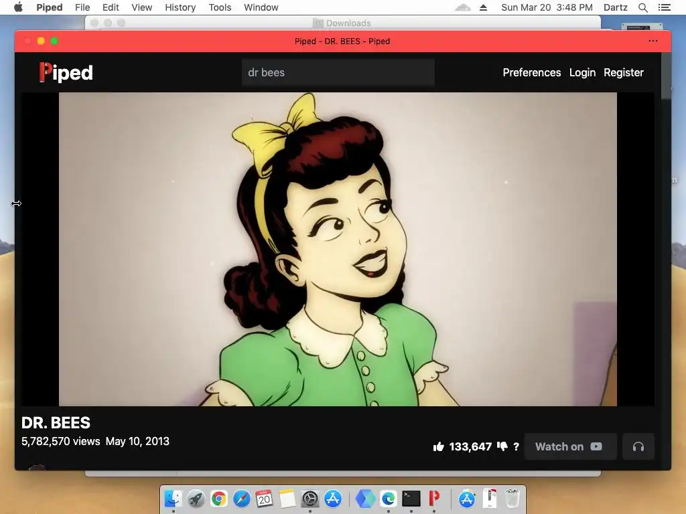The height and width of the screenshot is (514, 686).
Task: Open the Apple menu
Action: pos(18,7)
